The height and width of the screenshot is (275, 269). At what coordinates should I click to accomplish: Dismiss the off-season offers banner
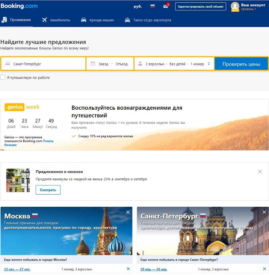(260, 171)
